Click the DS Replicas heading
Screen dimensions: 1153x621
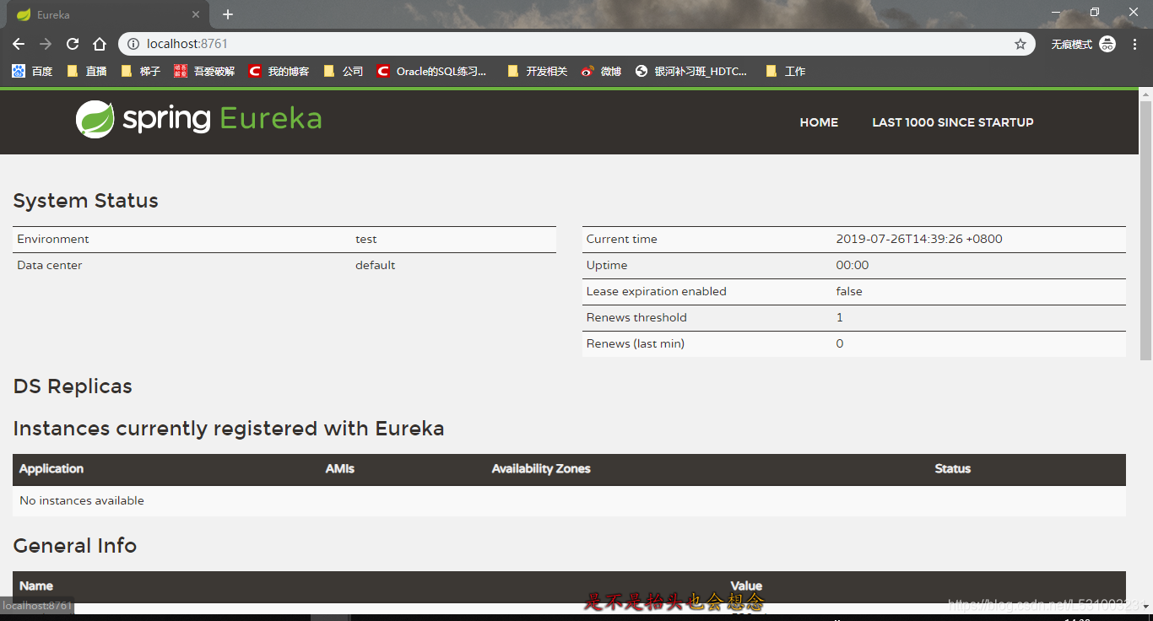pyautogui.click(x=73, y=386)
